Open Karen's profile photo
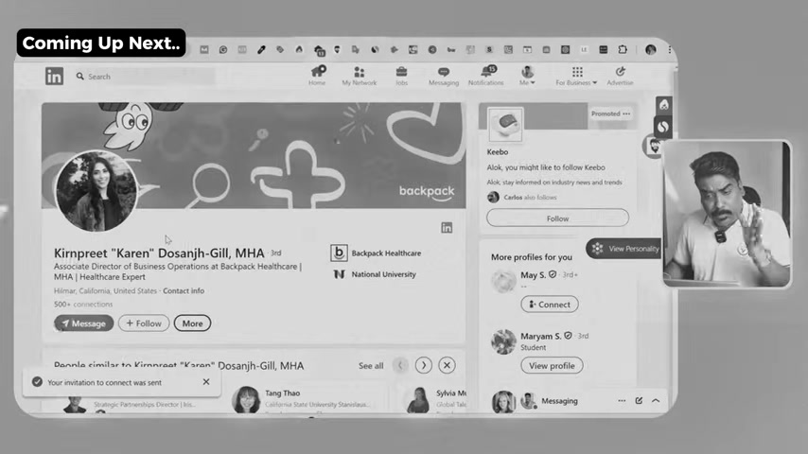Image resolution: width=808 pixels, height=454 pixels. (97, 191)
